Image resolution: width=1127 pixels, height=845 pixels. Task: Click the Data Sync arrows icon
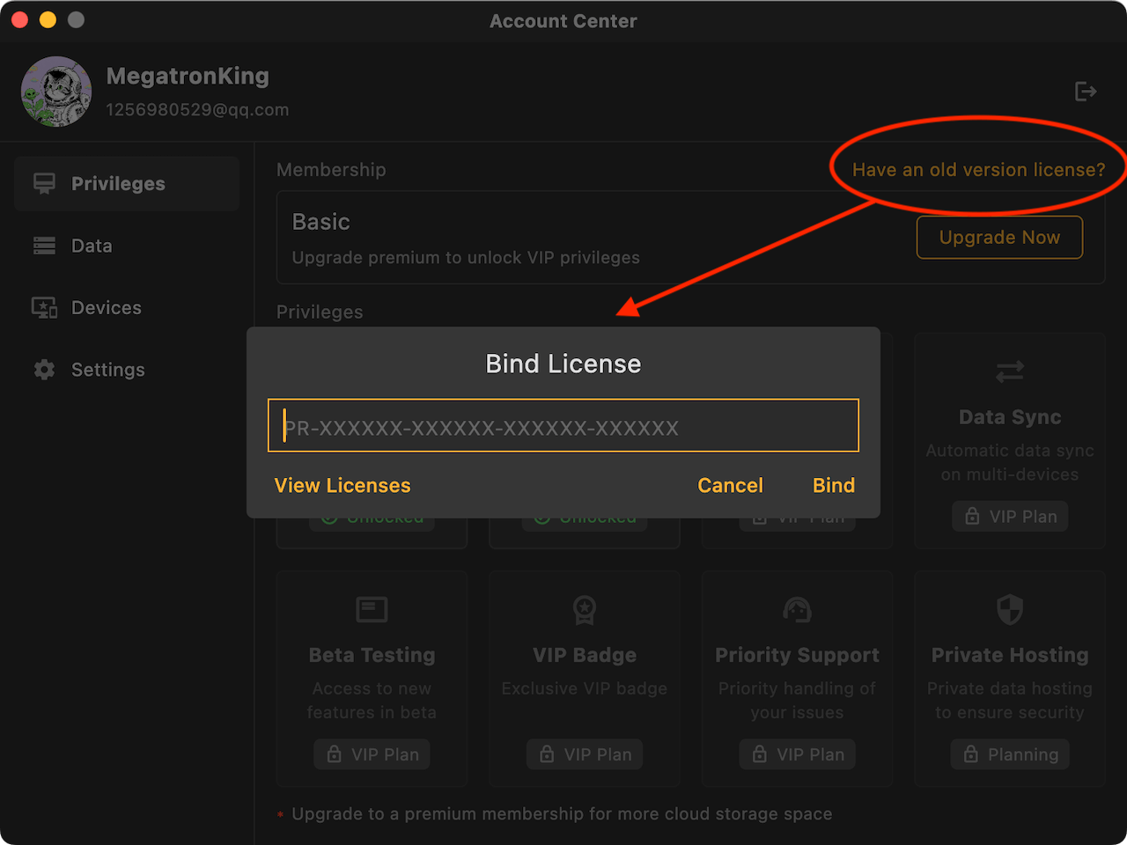click(1010, 371)
